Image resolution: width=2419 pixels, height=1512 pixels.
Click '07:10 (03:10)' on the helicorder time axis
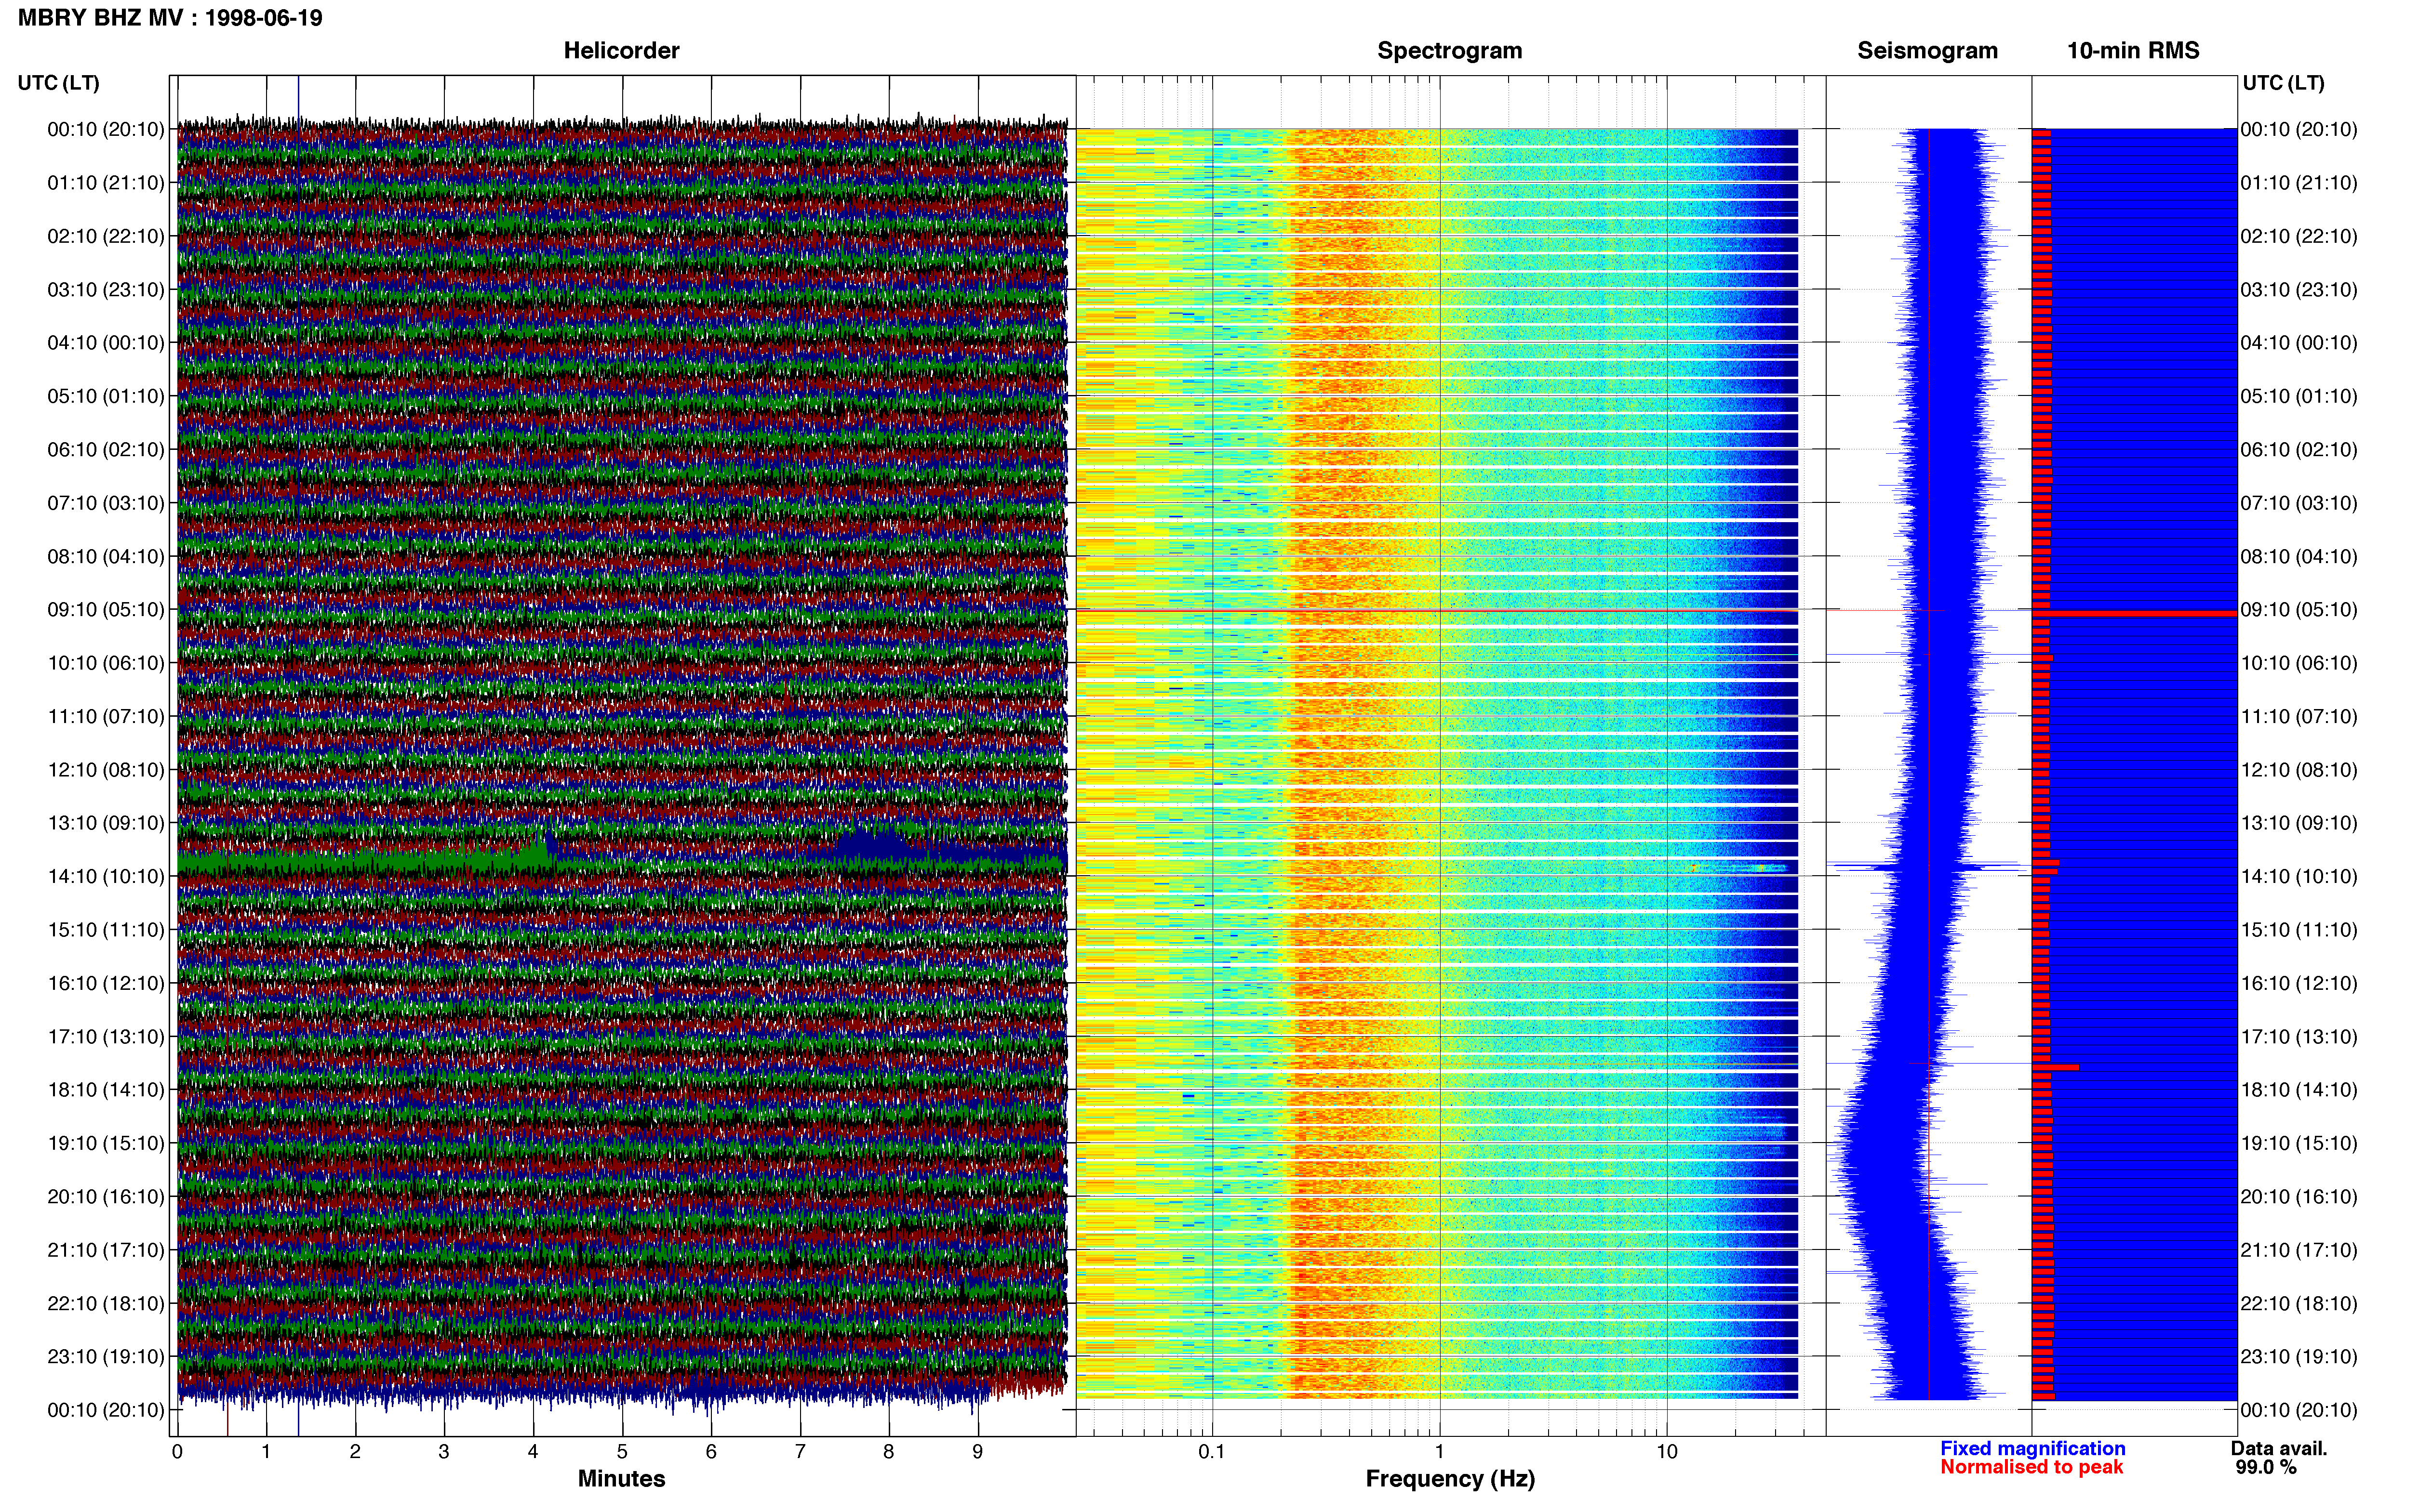[106, 503]
